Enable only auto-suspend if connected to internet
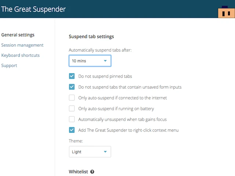 click(72, 98)
